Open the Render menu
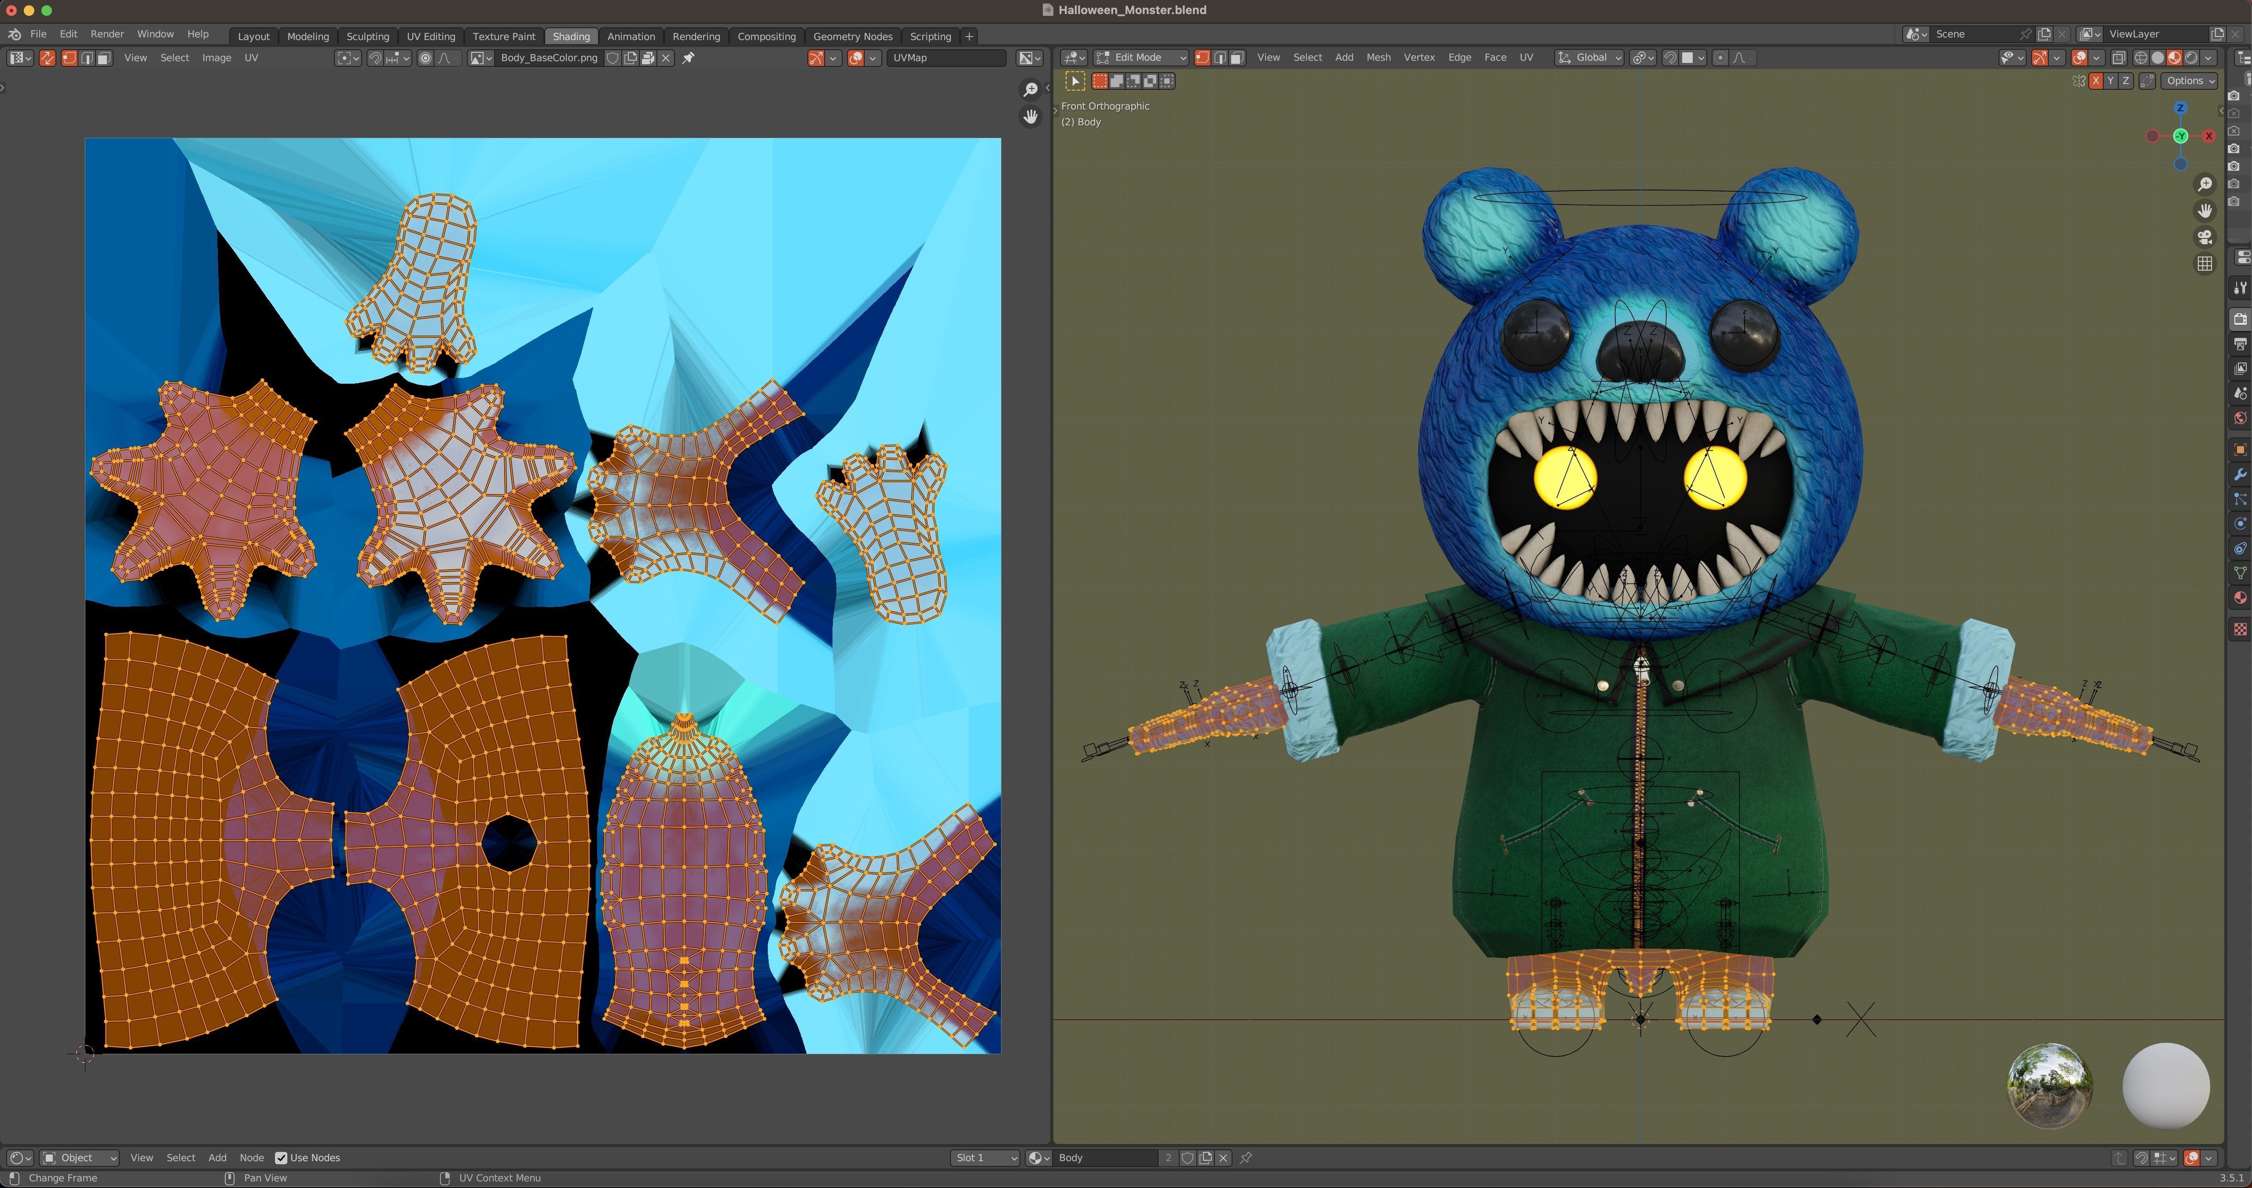The image size is (2252, 1188). [106, 34]
